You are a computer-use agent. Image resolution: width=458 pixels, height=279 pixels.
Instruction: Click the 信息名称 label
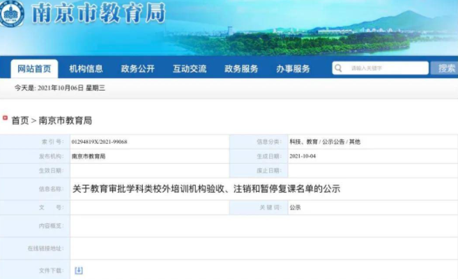point(51,189)
